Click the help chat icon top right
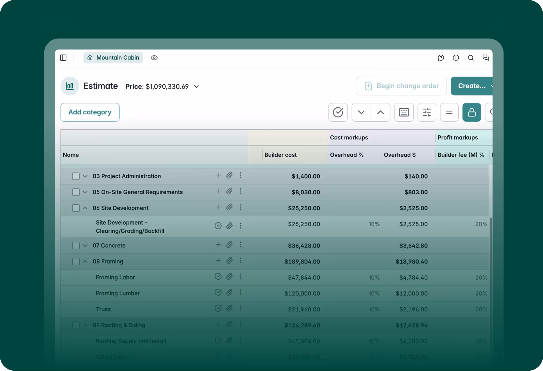The height and width of the screenshot is (371, 543). coord(441,57)
